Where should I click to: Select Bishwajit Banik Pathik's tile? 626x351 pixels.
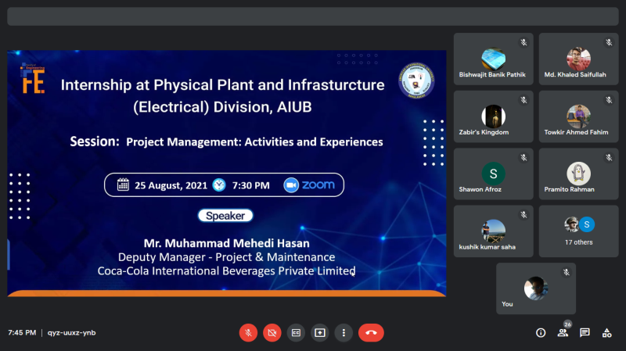(493, 59)
